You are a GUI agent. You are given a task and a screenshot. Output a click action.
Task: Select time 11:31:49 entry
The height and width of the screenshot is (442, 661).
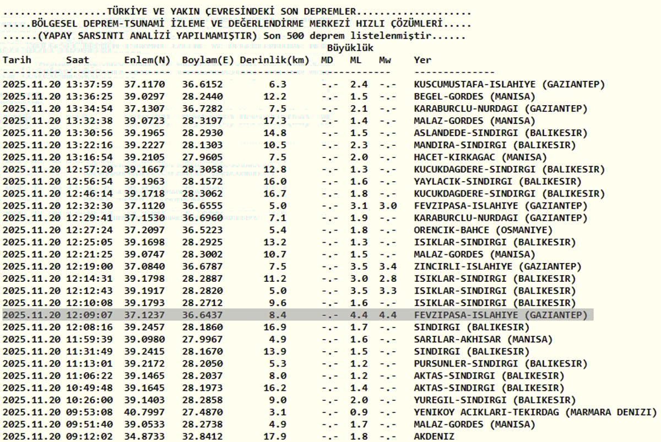pyautogui.click(x=89, y=351)
